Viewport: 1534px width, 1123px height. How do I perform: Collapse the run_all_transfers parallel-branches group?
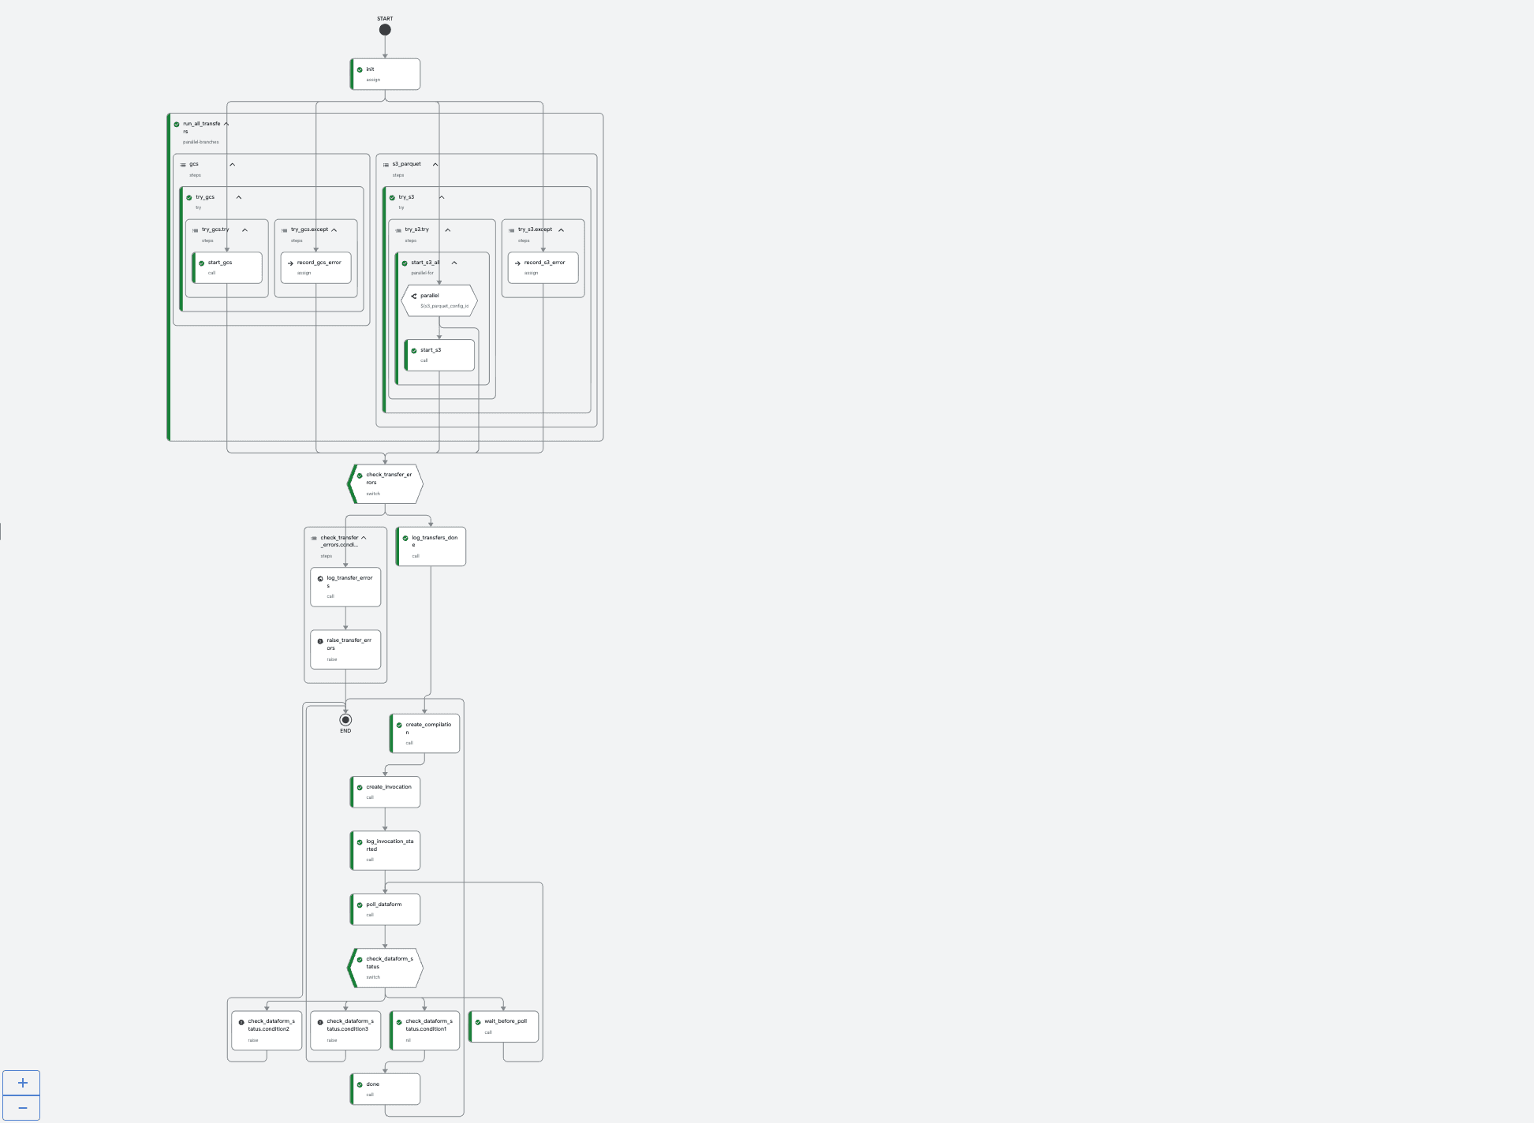226,124
